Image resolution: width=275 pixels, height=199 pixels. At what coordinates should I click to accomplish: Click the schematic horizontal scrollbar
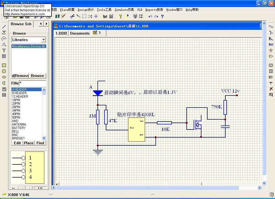(157, 188)
